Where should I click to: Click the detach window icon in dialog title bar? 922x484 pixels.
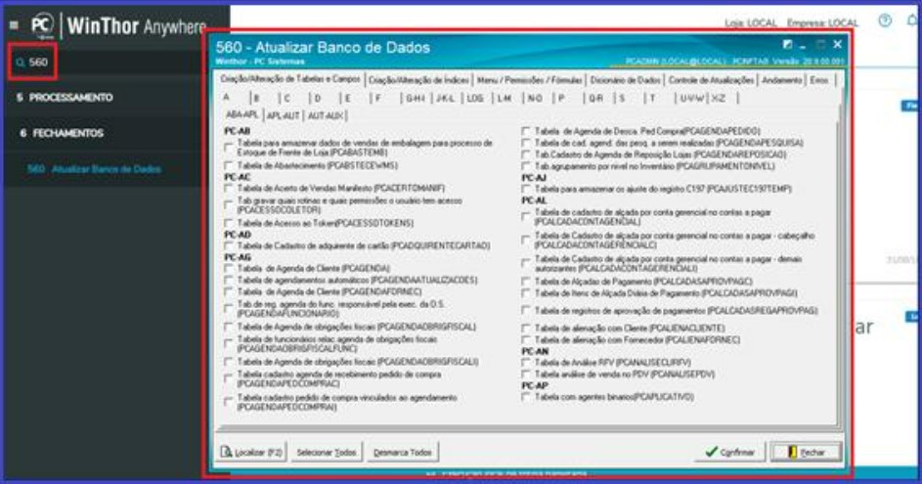click(x=787, y=45)
